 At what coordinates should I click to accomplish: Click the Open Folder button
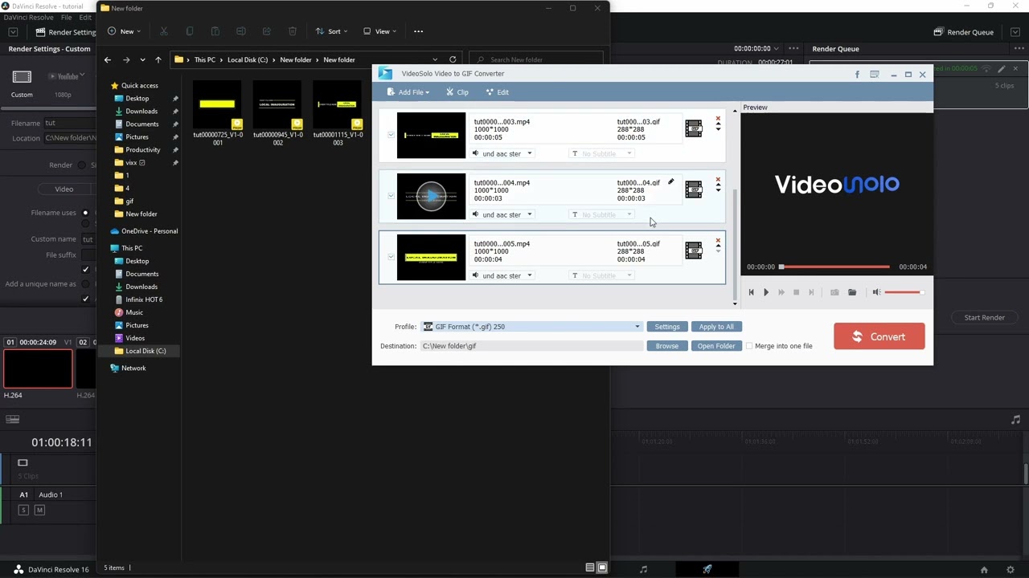[x=716, y=346]
